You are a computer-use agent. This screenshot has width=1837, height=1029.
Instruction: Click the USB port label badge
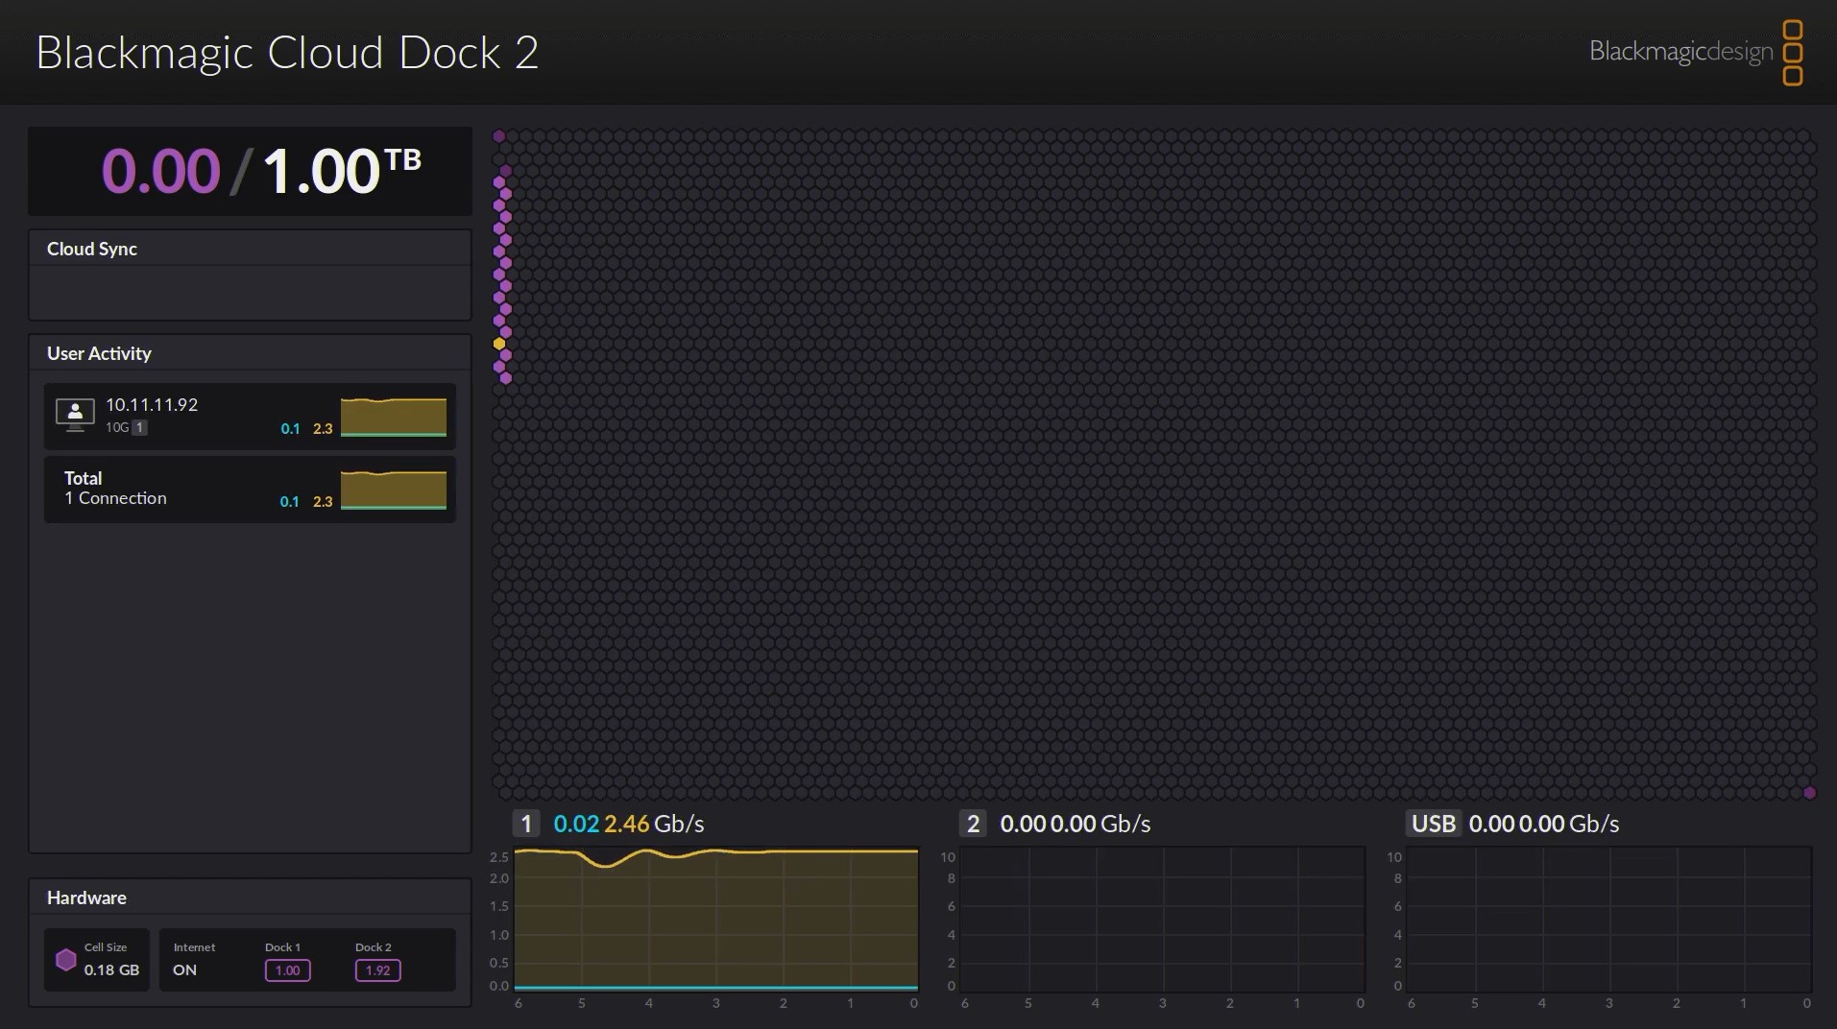[x=1434, y=824]
